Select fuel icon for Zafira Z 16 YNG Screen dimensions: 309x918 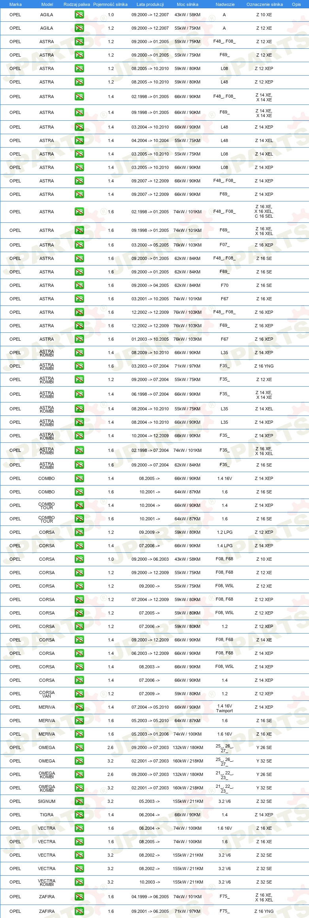tap(79, 911)
